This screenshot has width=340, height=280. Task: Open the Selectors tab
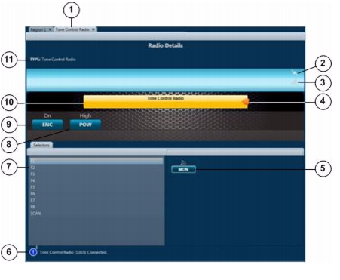41,145
